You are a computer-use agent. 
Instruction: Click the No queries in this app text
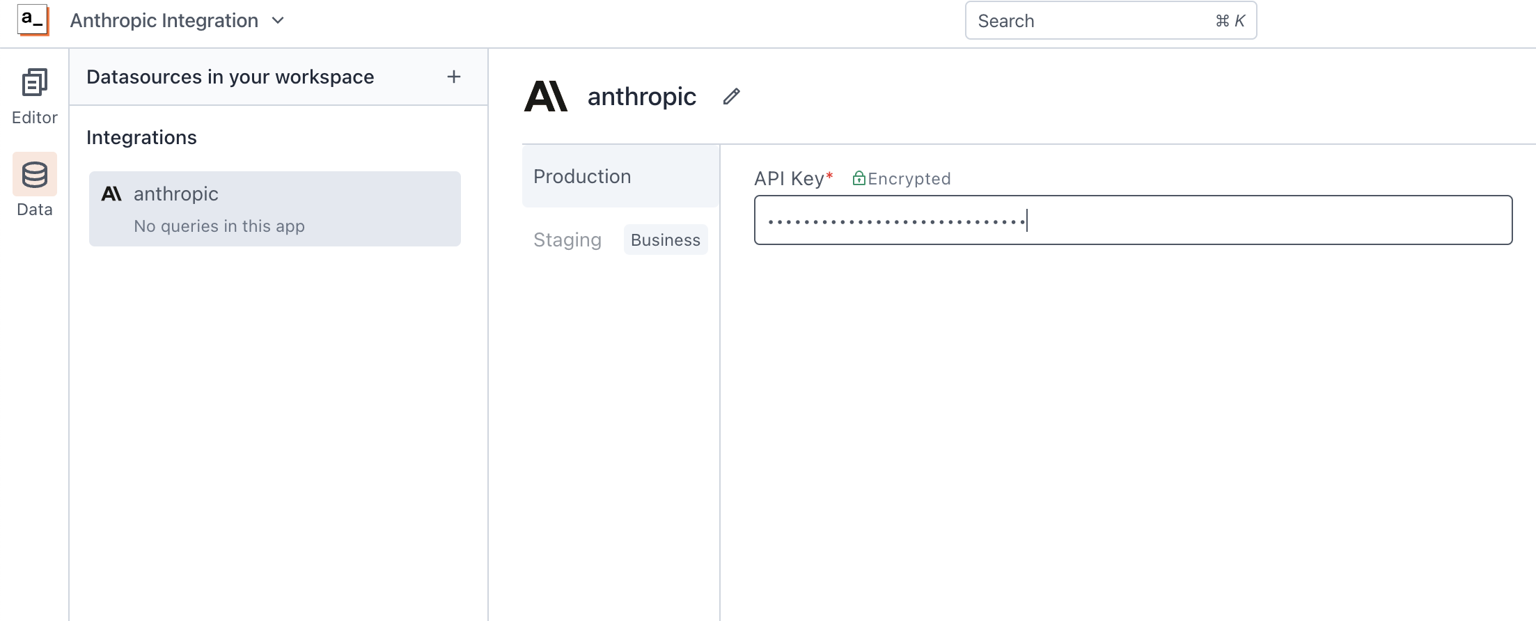click(219, 226)
